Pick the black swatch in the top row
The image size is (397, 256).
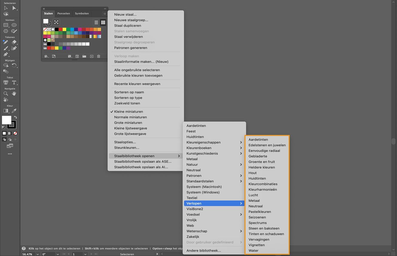tap(57, 30)
